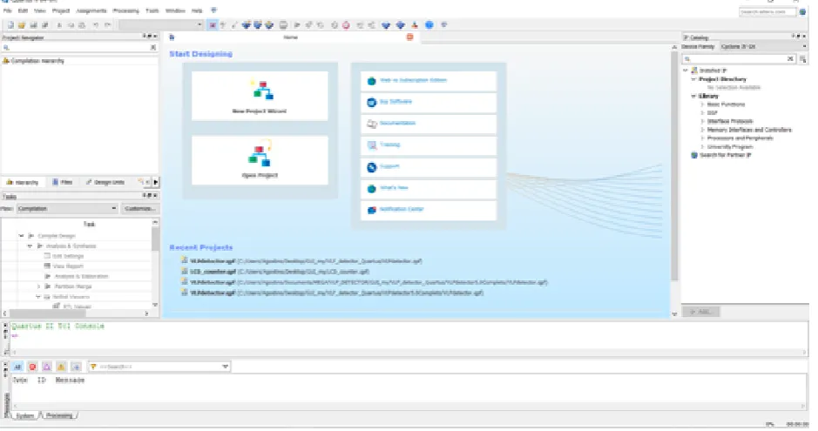Viewport: 818px width, 431px height.
Task: Expand Basic Functions in IP library
Action: pyautogui.click(x=702, y=104)
